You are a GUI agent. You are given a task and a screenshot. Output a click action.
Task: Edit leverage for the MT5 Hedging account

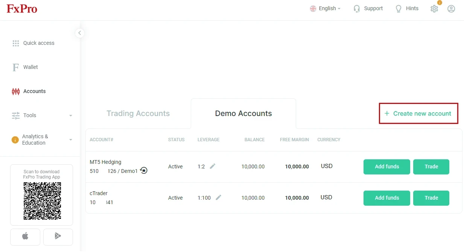[212, 166]
